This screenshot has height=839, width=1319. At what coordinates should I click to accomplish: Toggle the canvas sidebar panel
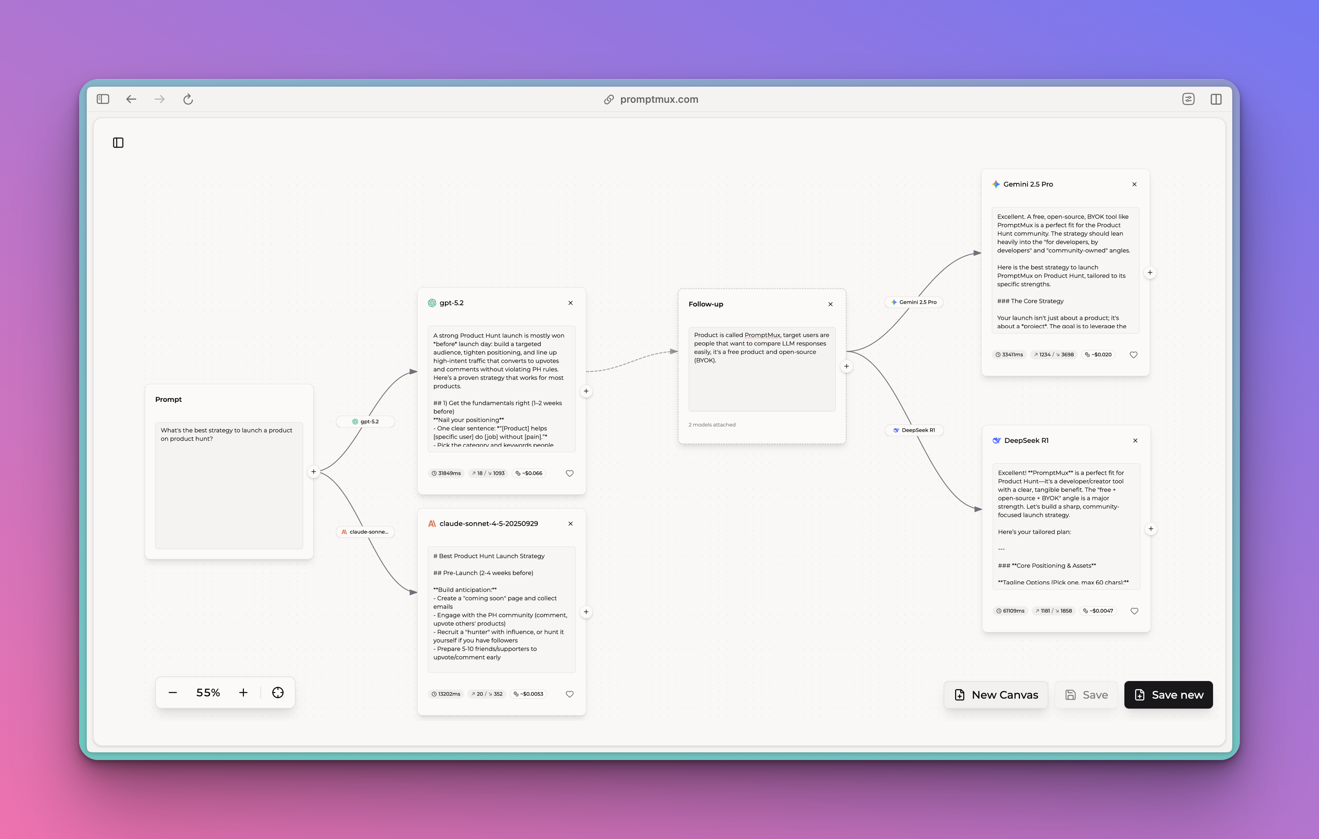click(x=118, y=142)
